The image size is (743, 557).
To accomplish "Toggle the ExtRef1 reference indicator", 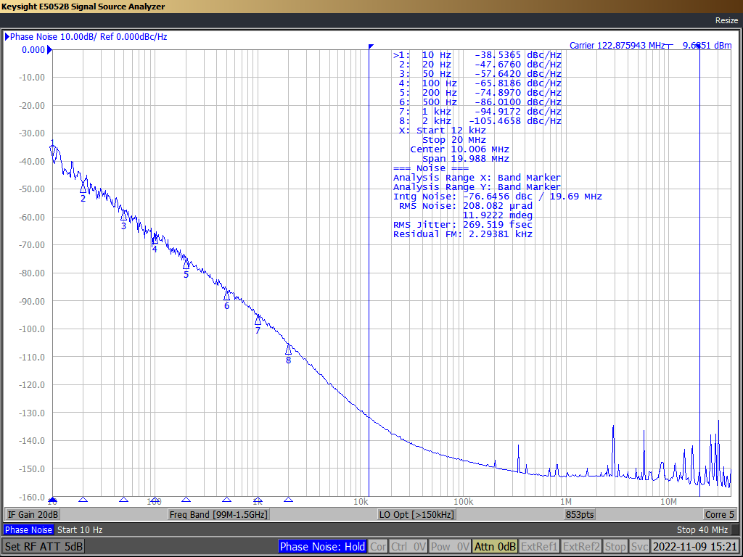I will click(539, 546).
